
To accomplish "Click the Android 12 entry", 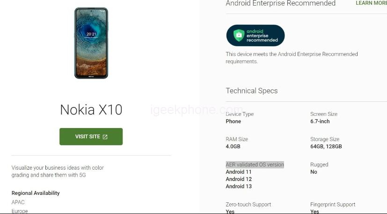I will tap(239, 179).
